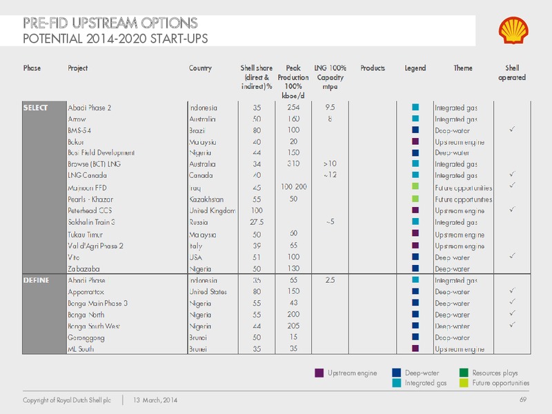
Task: Click the Shell pecten logo
Action: [x=513, y=30]
